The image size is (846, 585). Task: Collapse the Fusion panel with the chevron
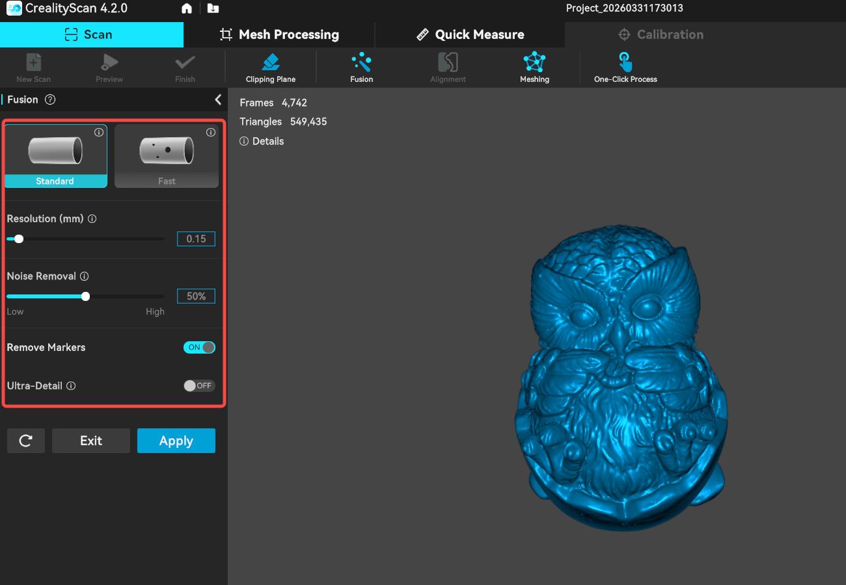pyautogui.click(x=218, y=99)
